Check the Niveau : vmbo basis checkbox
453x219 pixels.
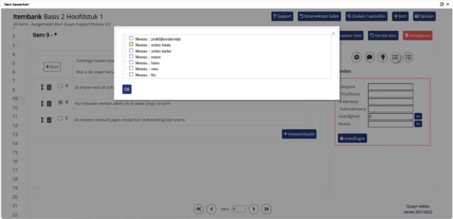pos(131,44)
